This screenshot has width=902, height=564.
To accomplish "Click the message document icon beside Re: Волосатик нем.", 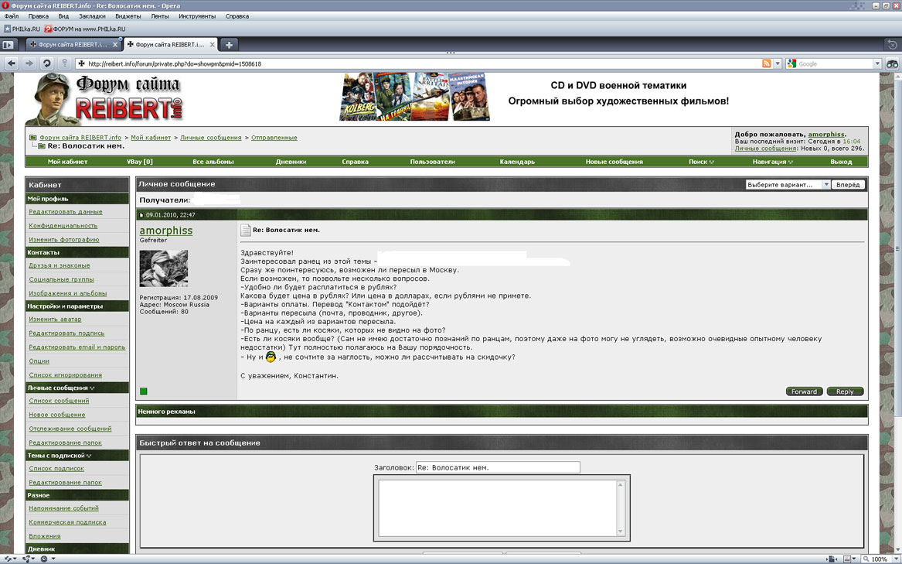I will coord(245,230).
